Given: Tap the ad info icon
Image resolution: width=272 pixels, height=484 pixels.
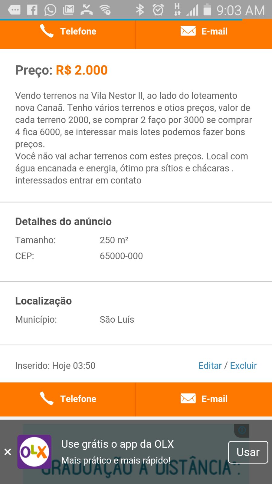Looking at the screenshot, I should tap(242, 430).
